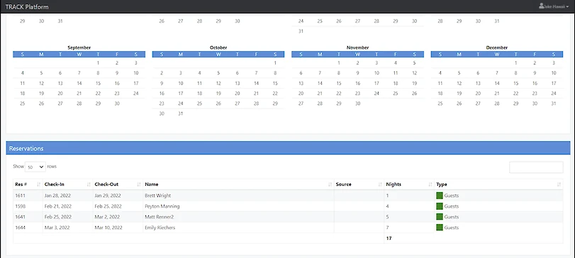The image size is (575, 258).
Task: Click the name Peyton Manning
Action: click(162, 206)
